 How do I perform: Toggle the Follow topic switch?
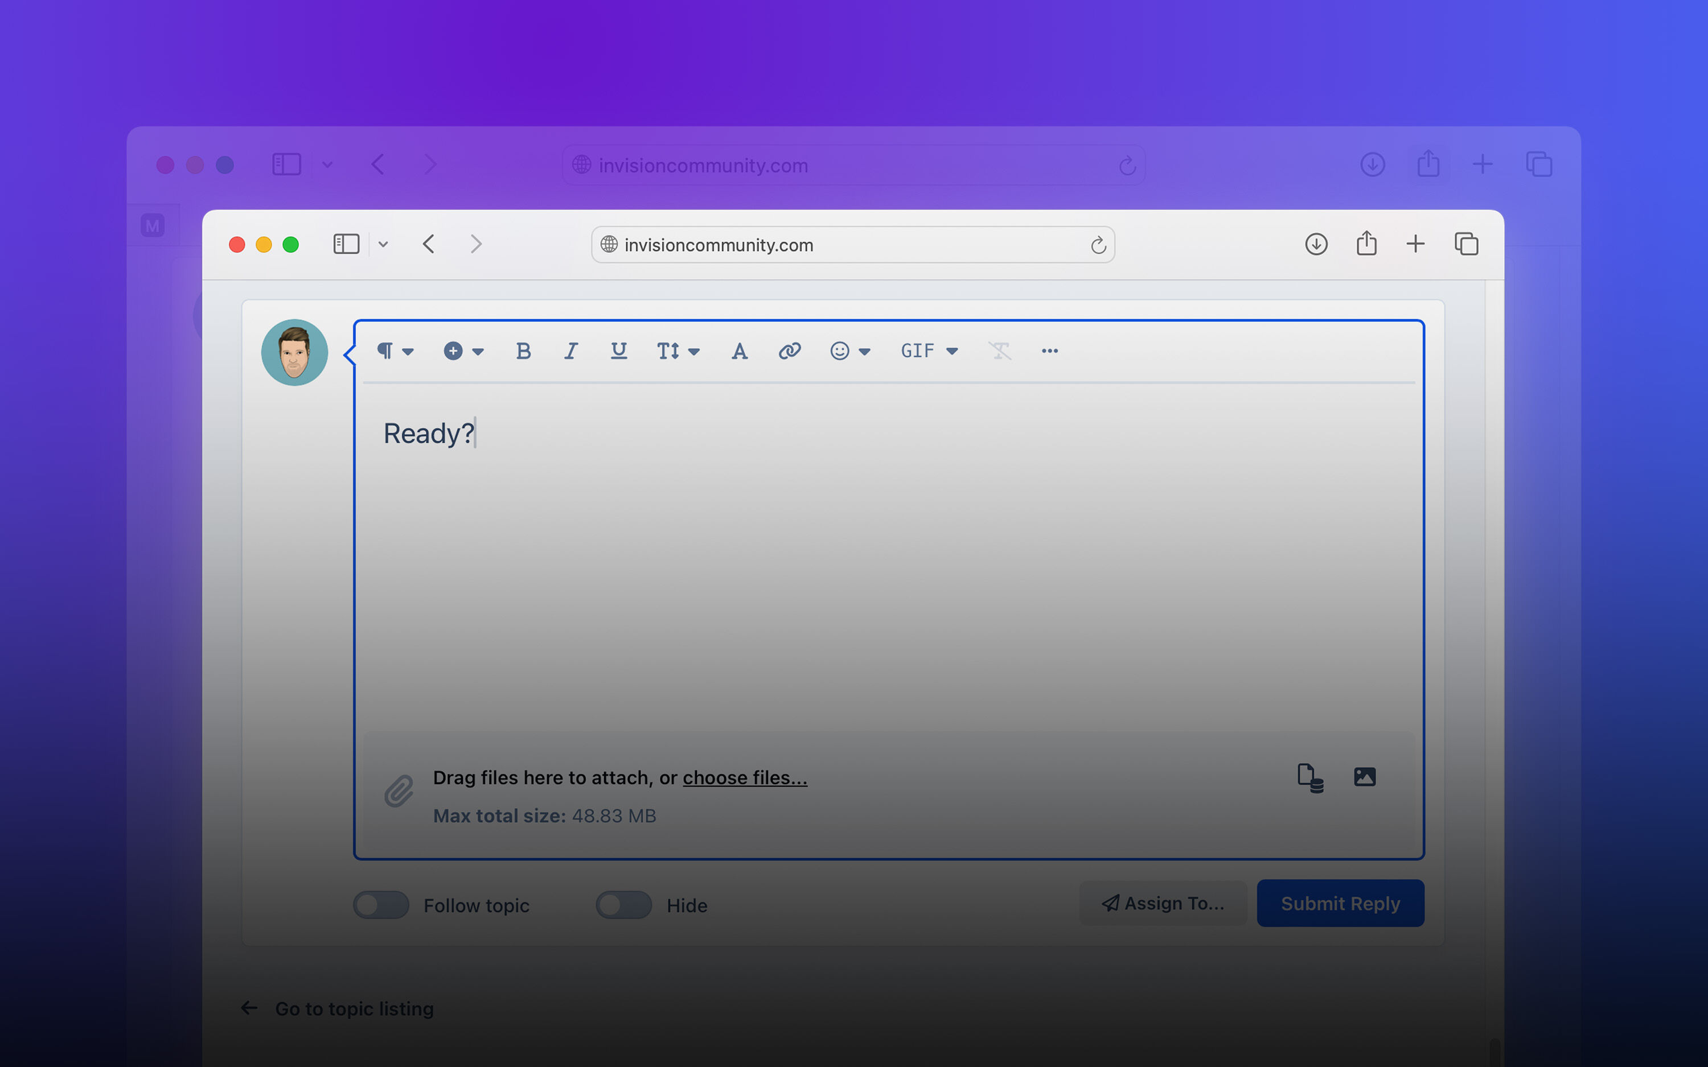tap(380, 904)
